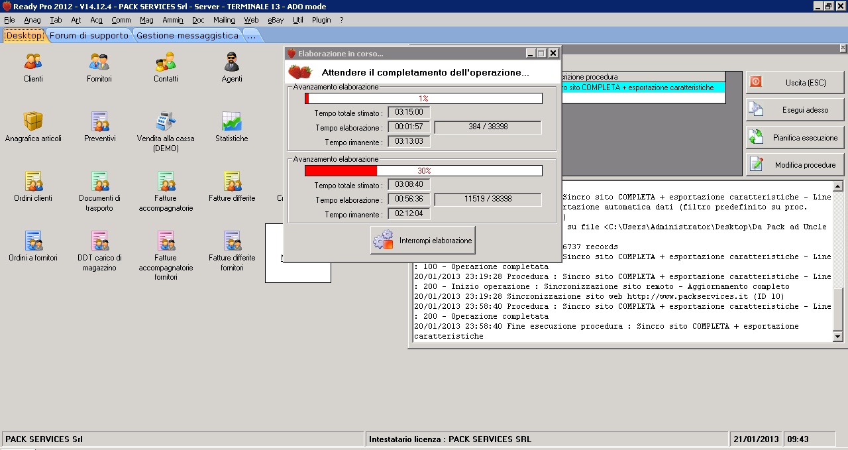Open the Mag menu
Screen dimensions: 848x450
(x=146, y=20)
